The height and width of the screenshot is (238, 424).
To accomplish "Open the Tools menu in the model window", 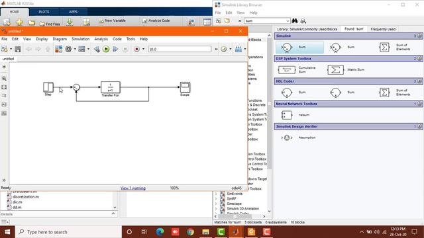I will (x=131, y=39).
